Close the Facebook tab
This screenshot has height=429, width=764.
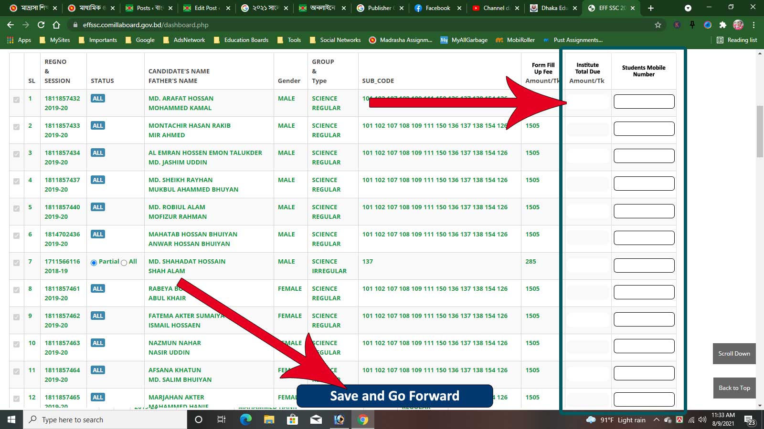point(459,8)
